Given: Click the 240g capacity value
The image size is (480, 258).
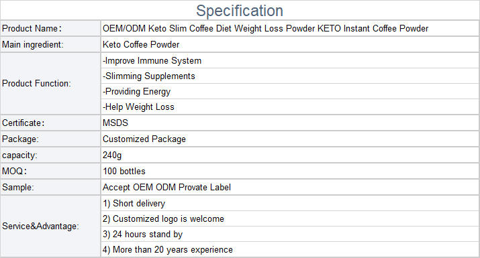Looking at the screenshot, I should (112, 155).
